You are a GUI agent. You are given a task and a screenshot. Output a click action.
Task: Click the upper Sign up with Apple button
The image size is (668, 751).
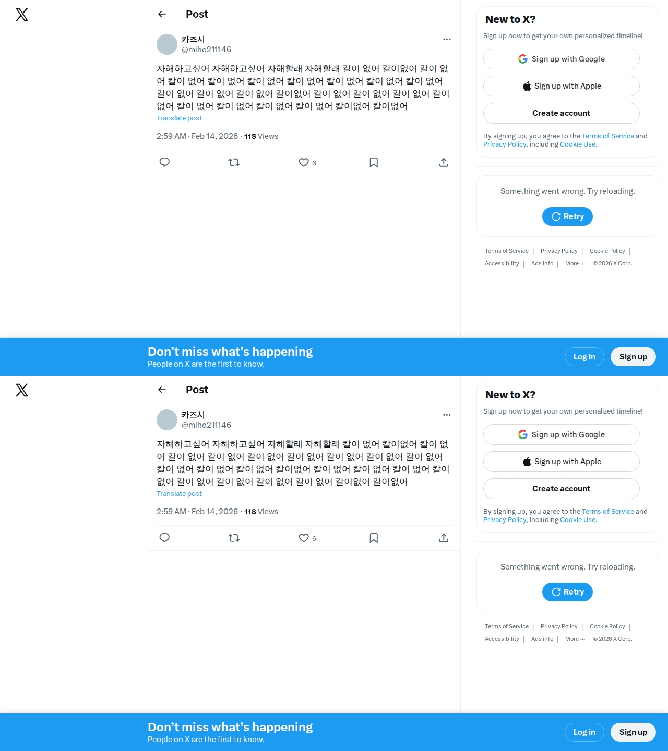point(562,86)
